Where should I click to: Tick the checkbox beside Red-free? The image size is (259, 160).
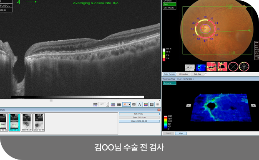coord(206,74)
